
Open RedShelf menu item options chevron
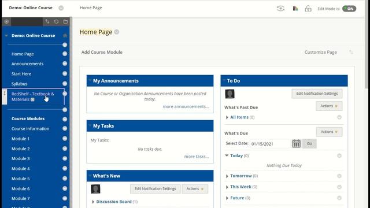pos(65,94)
